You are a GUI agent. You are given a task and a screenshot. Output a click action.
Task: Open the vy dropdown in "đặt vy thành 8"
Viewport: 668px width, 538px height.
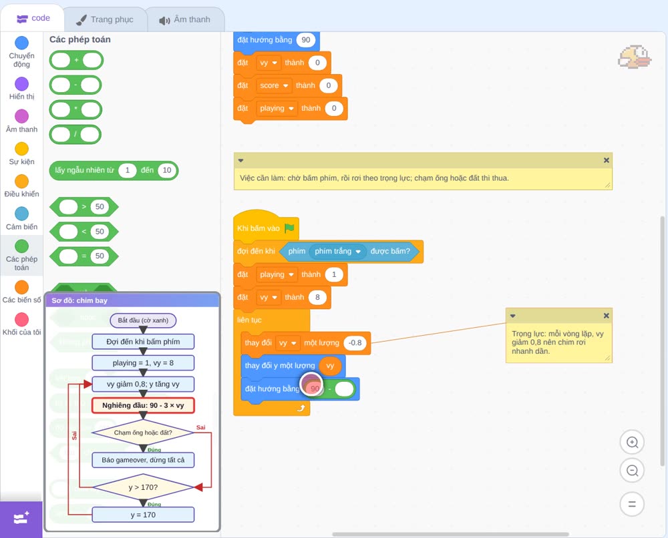pos(269,297)
